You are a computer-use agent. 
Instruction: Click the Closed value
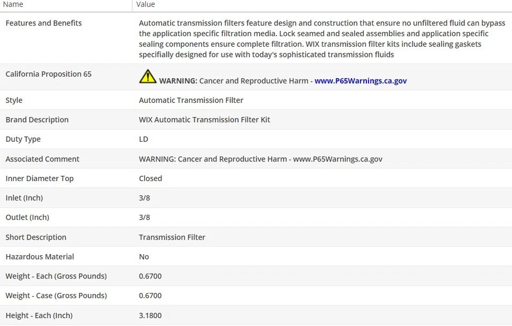(x=150, y=178)
